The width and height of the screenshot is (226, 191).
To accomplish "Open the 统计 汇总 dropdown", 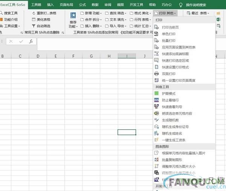I will tap(140, 26).
